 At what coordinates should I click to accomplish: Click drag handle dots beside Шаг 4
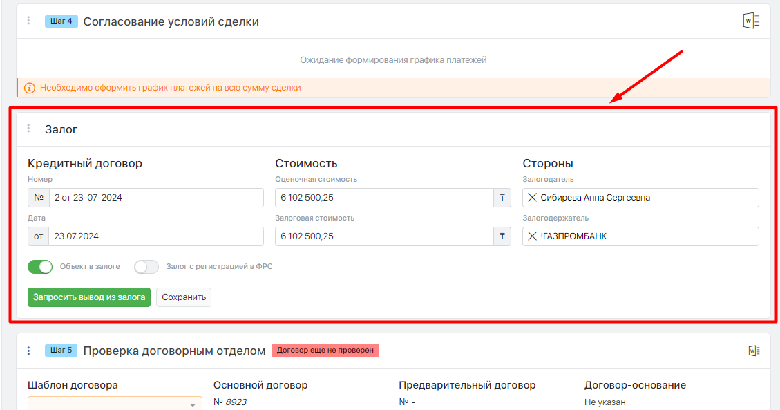[28, 21]
